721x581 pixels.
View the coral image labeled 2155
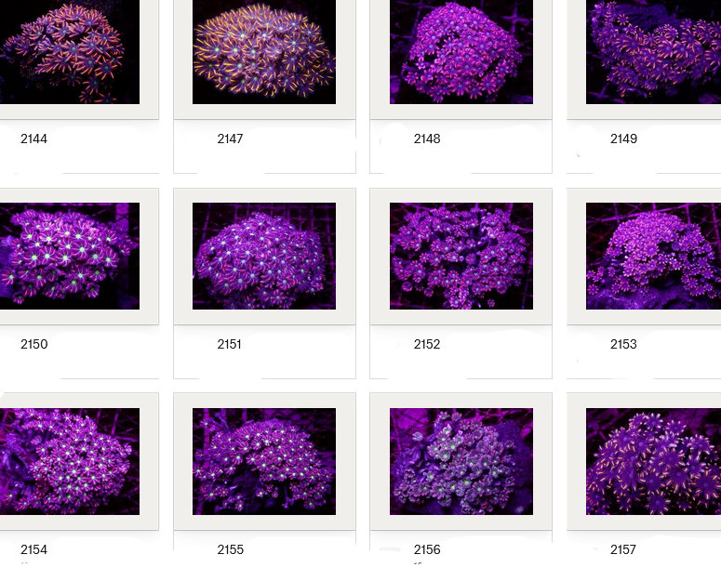(264, 461)
